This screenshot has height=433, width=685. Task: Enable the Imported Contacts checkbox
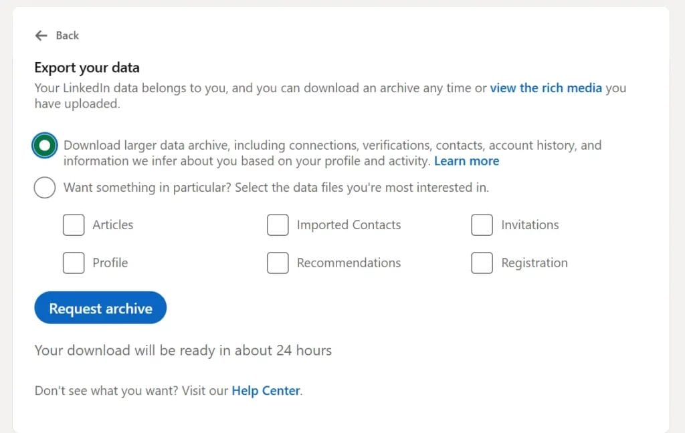pos(278,225)
